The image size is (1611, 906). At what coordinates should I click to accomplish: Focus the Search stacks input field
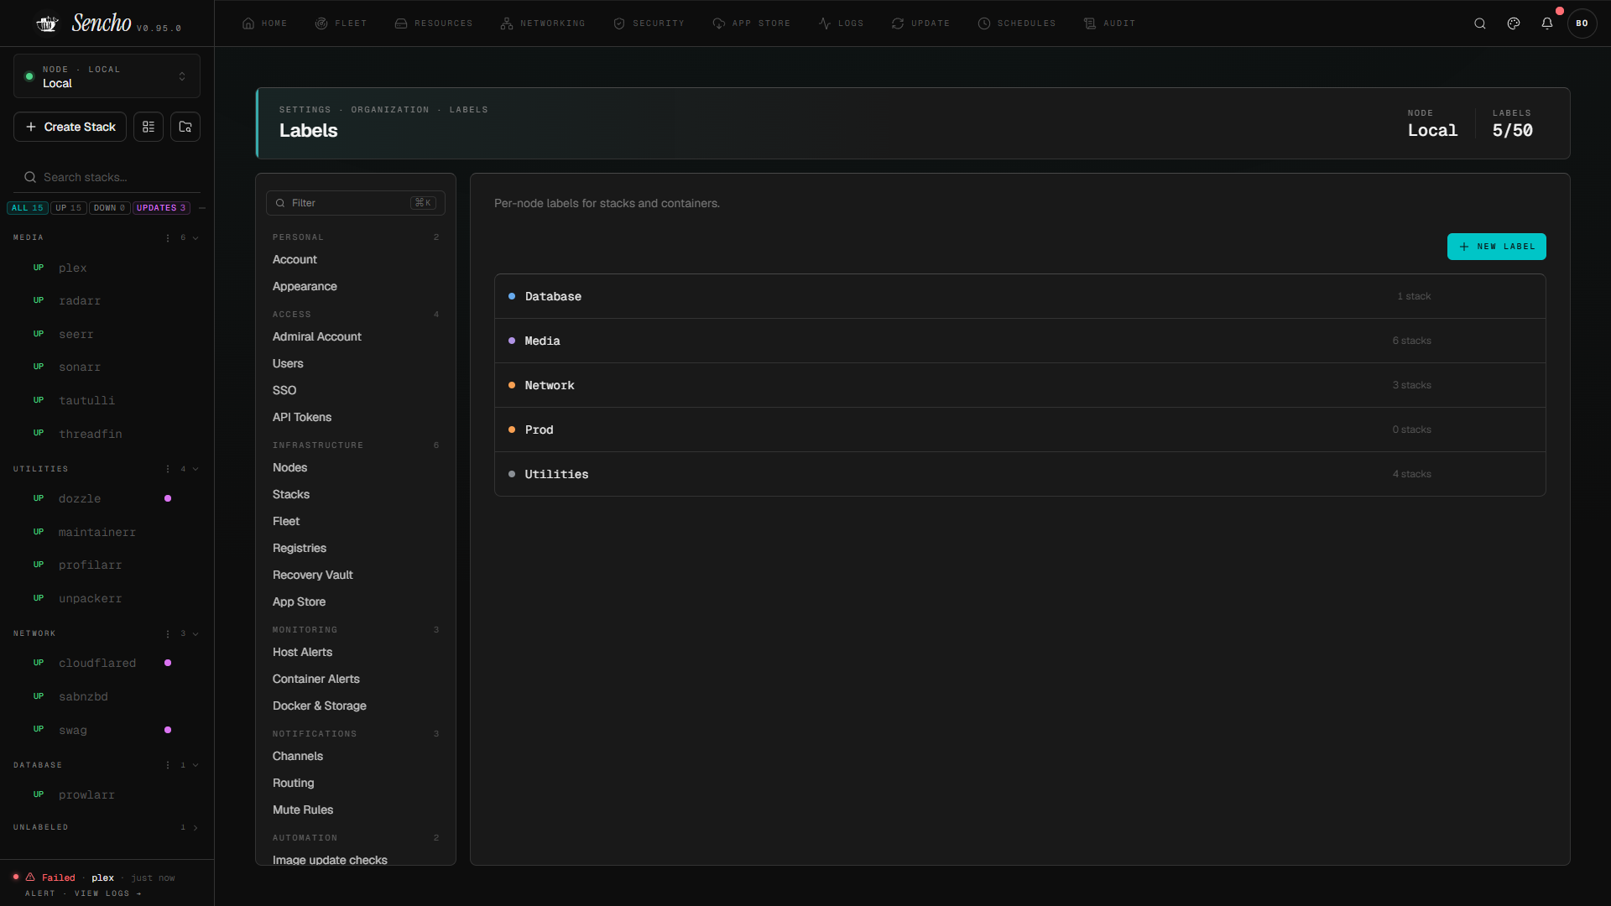(107, 177)
